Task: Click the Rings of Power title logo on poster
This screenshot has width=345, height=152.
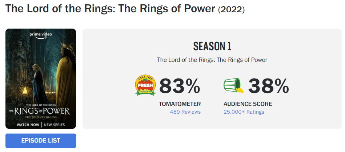Action: [40, 110]
